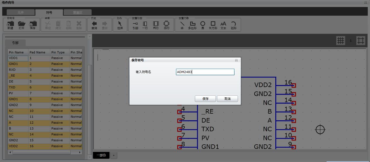Choose the 一行 one-row pin layout
This screenshot has width=370, height=162.
coord(145,25)
